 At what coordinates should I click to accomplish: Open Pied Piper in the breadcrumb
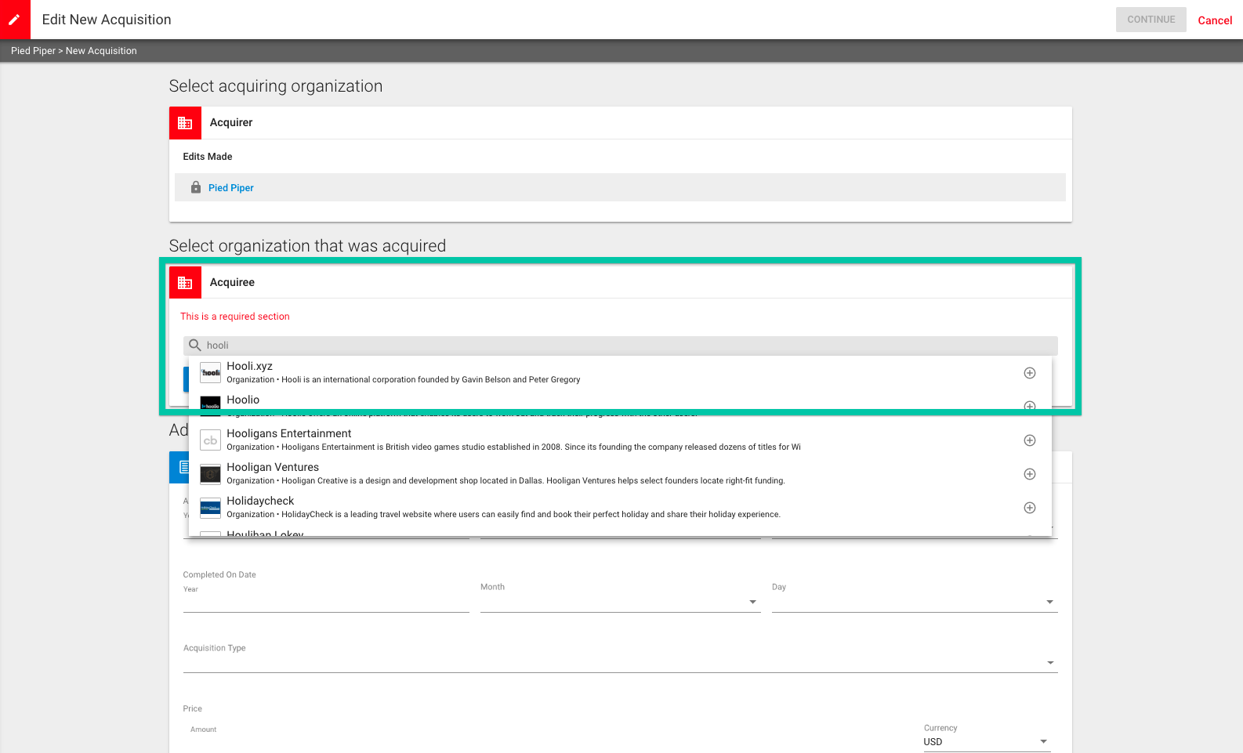click(x=33, y=51)
